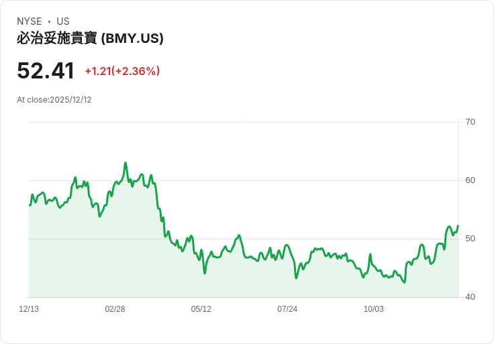
Task: Click the starting point of the price line
Action: (30, 205)
